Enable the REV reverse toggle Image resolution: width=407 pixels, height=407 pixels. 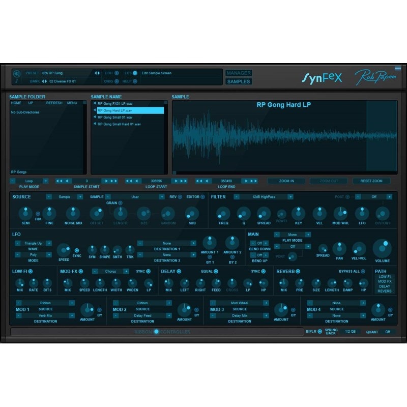180,197
